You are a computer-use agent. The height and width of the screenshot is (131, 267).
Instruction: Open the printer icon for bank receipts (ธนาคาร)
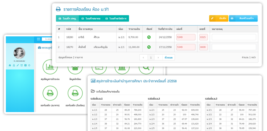50,93
